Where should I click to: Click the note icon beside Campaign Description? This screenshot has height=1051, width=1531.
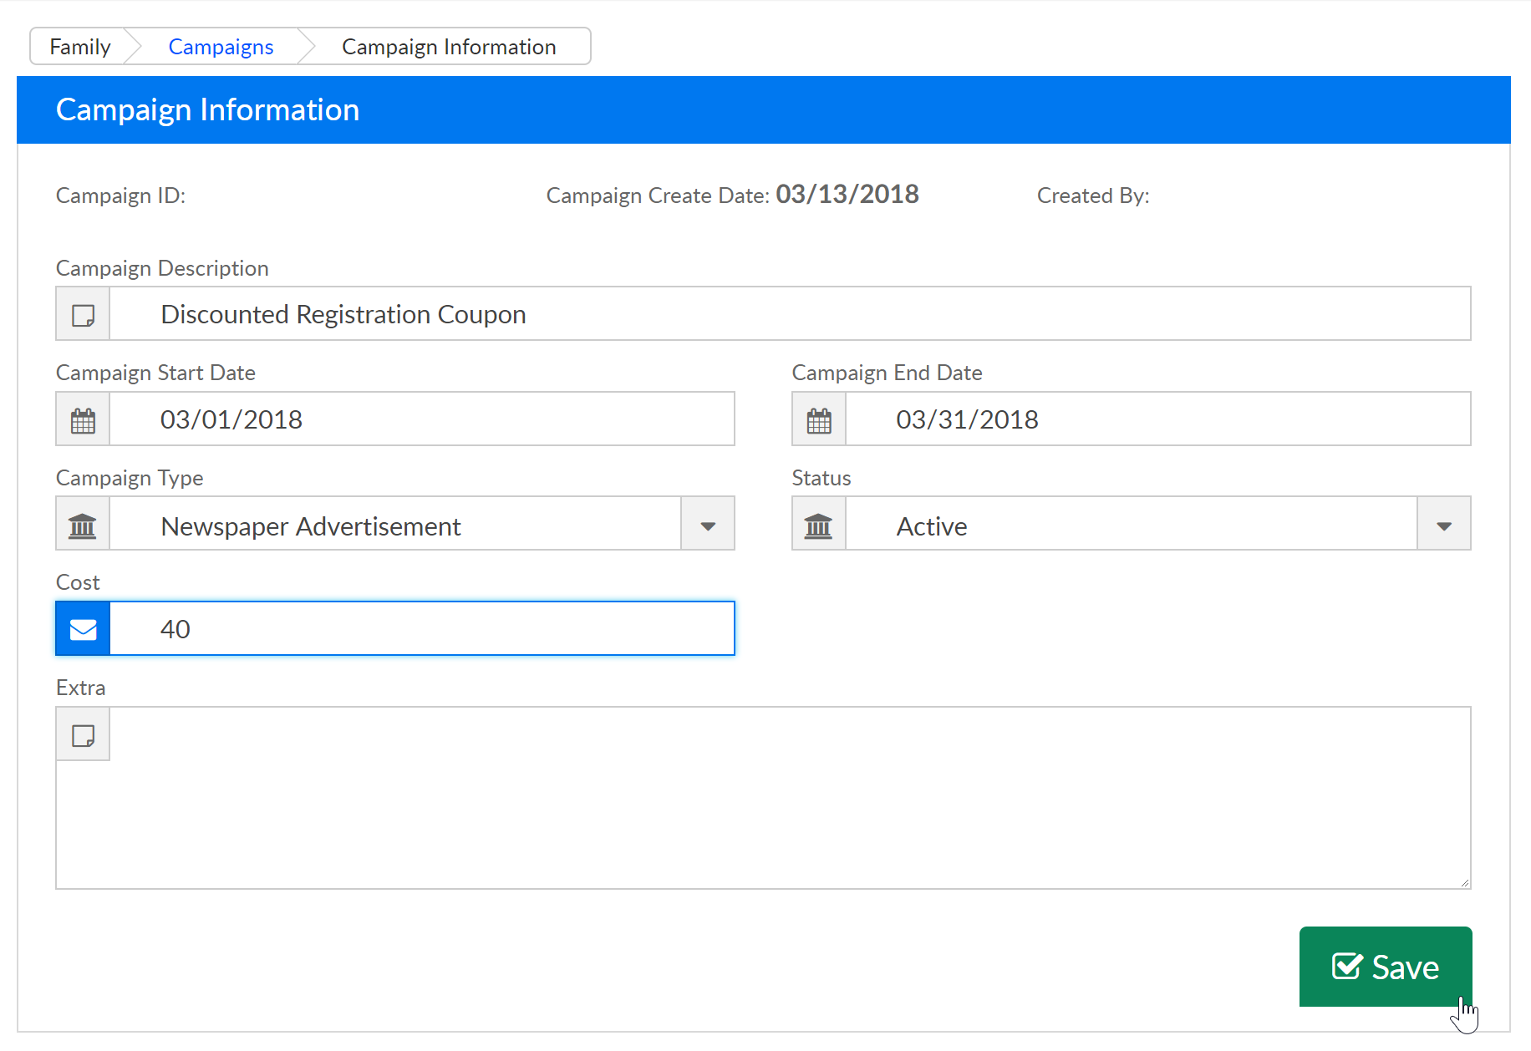[83, 314]
